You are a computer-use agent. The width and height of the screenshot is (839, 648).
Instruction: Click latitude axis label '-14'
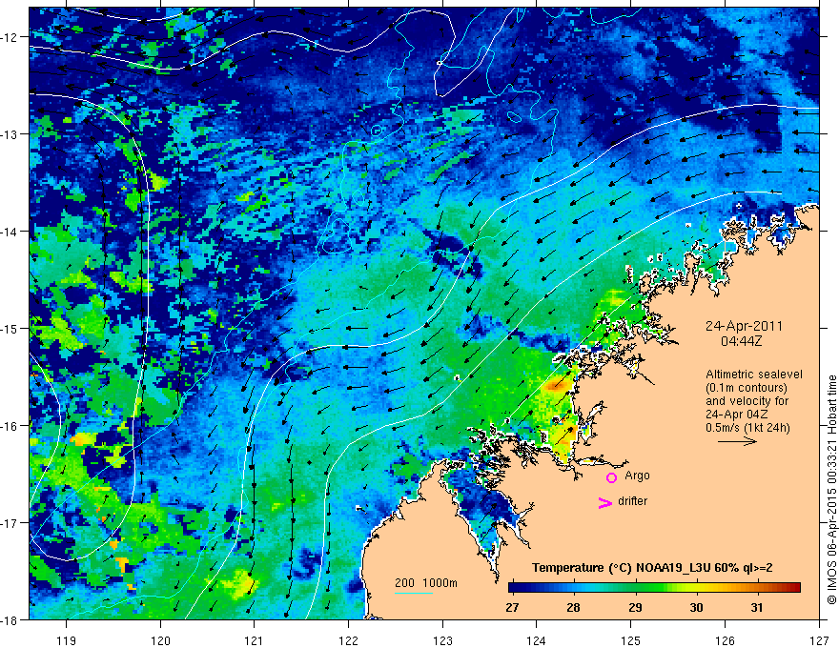(x=10, y=232)
